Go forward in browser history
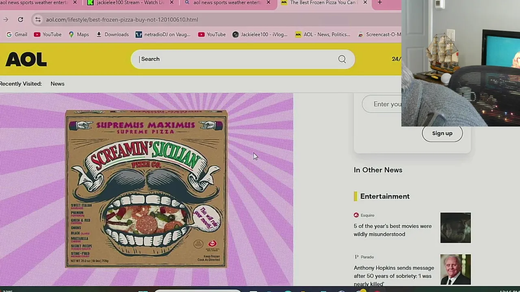Viewport: 520px width, 292px height. 6,19
